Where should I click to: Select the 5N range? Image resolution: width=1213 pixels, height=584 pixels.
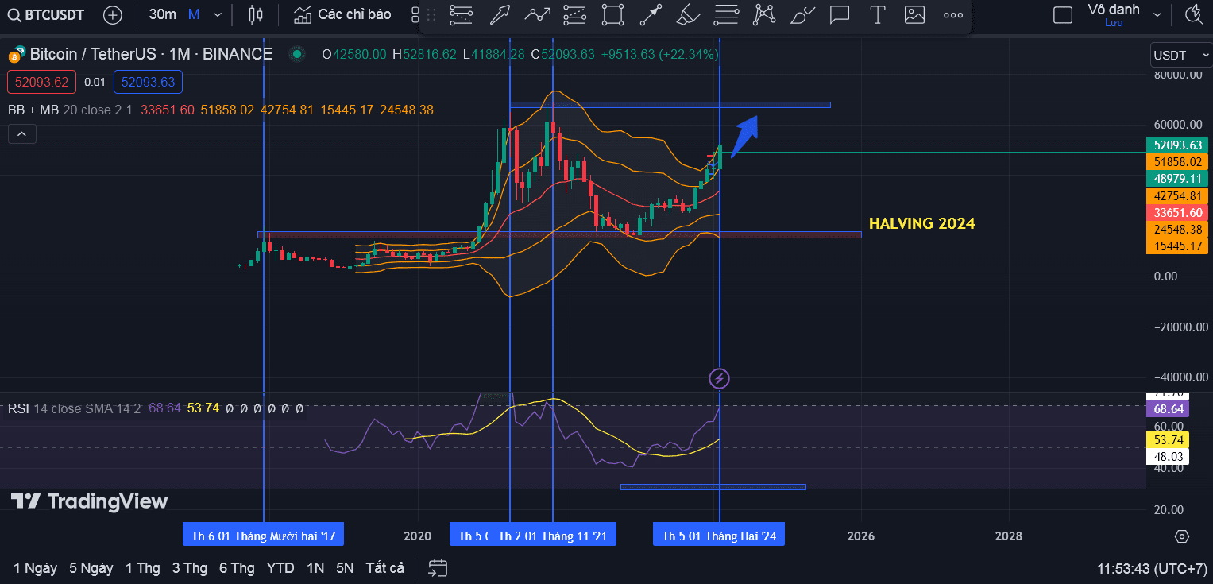pyautogui.click(x=345, y=568)
